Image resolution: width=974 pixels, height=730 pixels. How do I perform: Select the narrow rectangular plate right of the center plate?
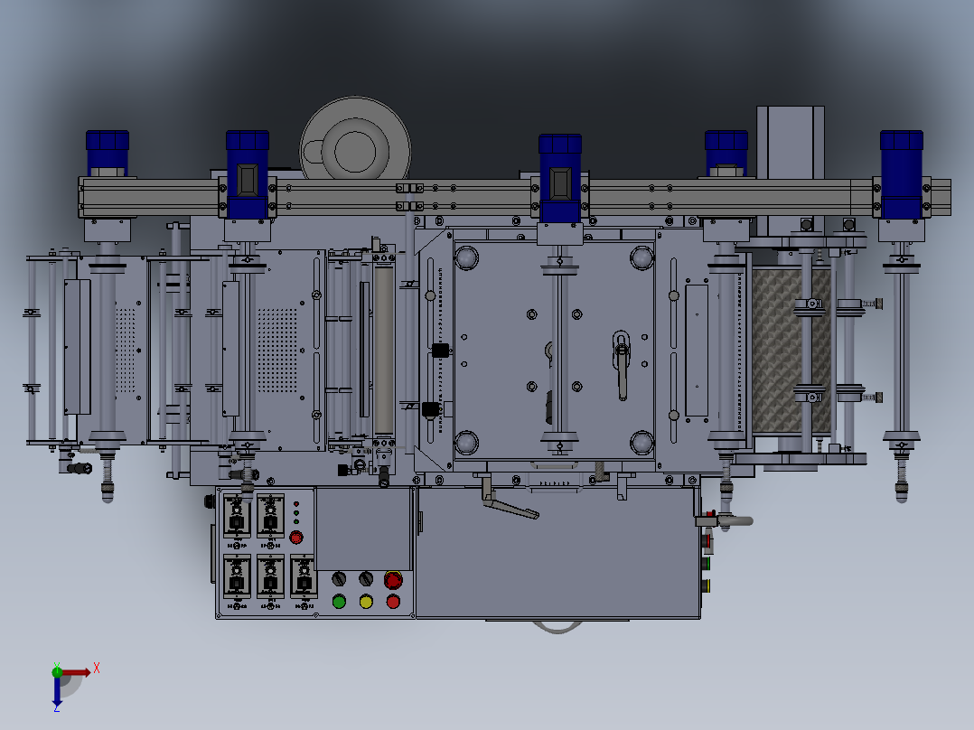coord(697,351)
